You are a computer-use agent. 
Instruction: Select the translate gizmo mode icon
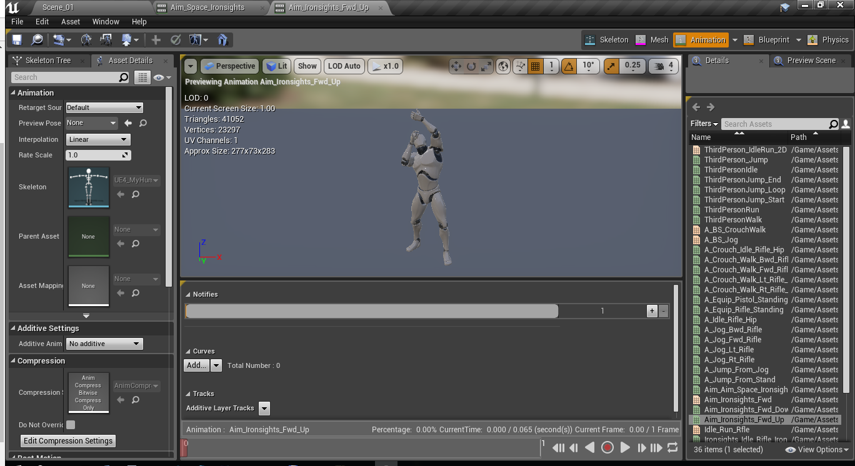pos(456,66)
